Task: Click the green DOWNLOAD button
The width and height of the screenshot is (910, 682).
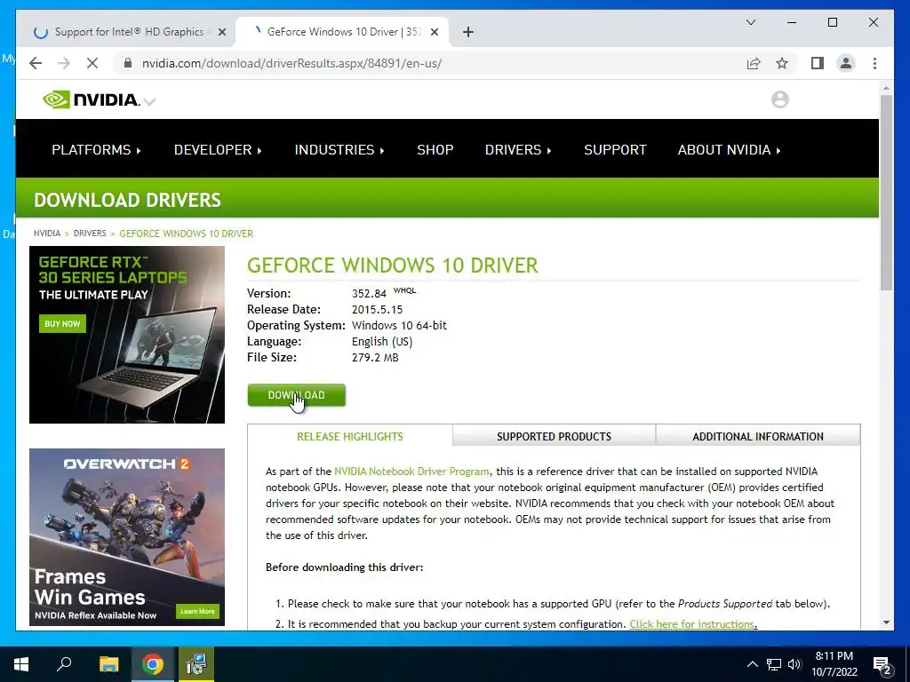Action: pyautogui.click(x=297, y=395)
